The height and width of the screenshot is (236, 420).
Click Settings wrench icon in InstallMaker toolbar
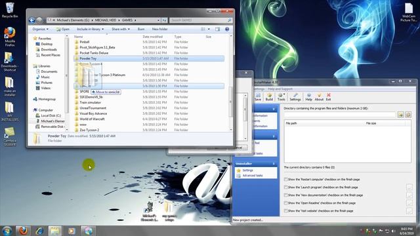[x=295, y=97]
